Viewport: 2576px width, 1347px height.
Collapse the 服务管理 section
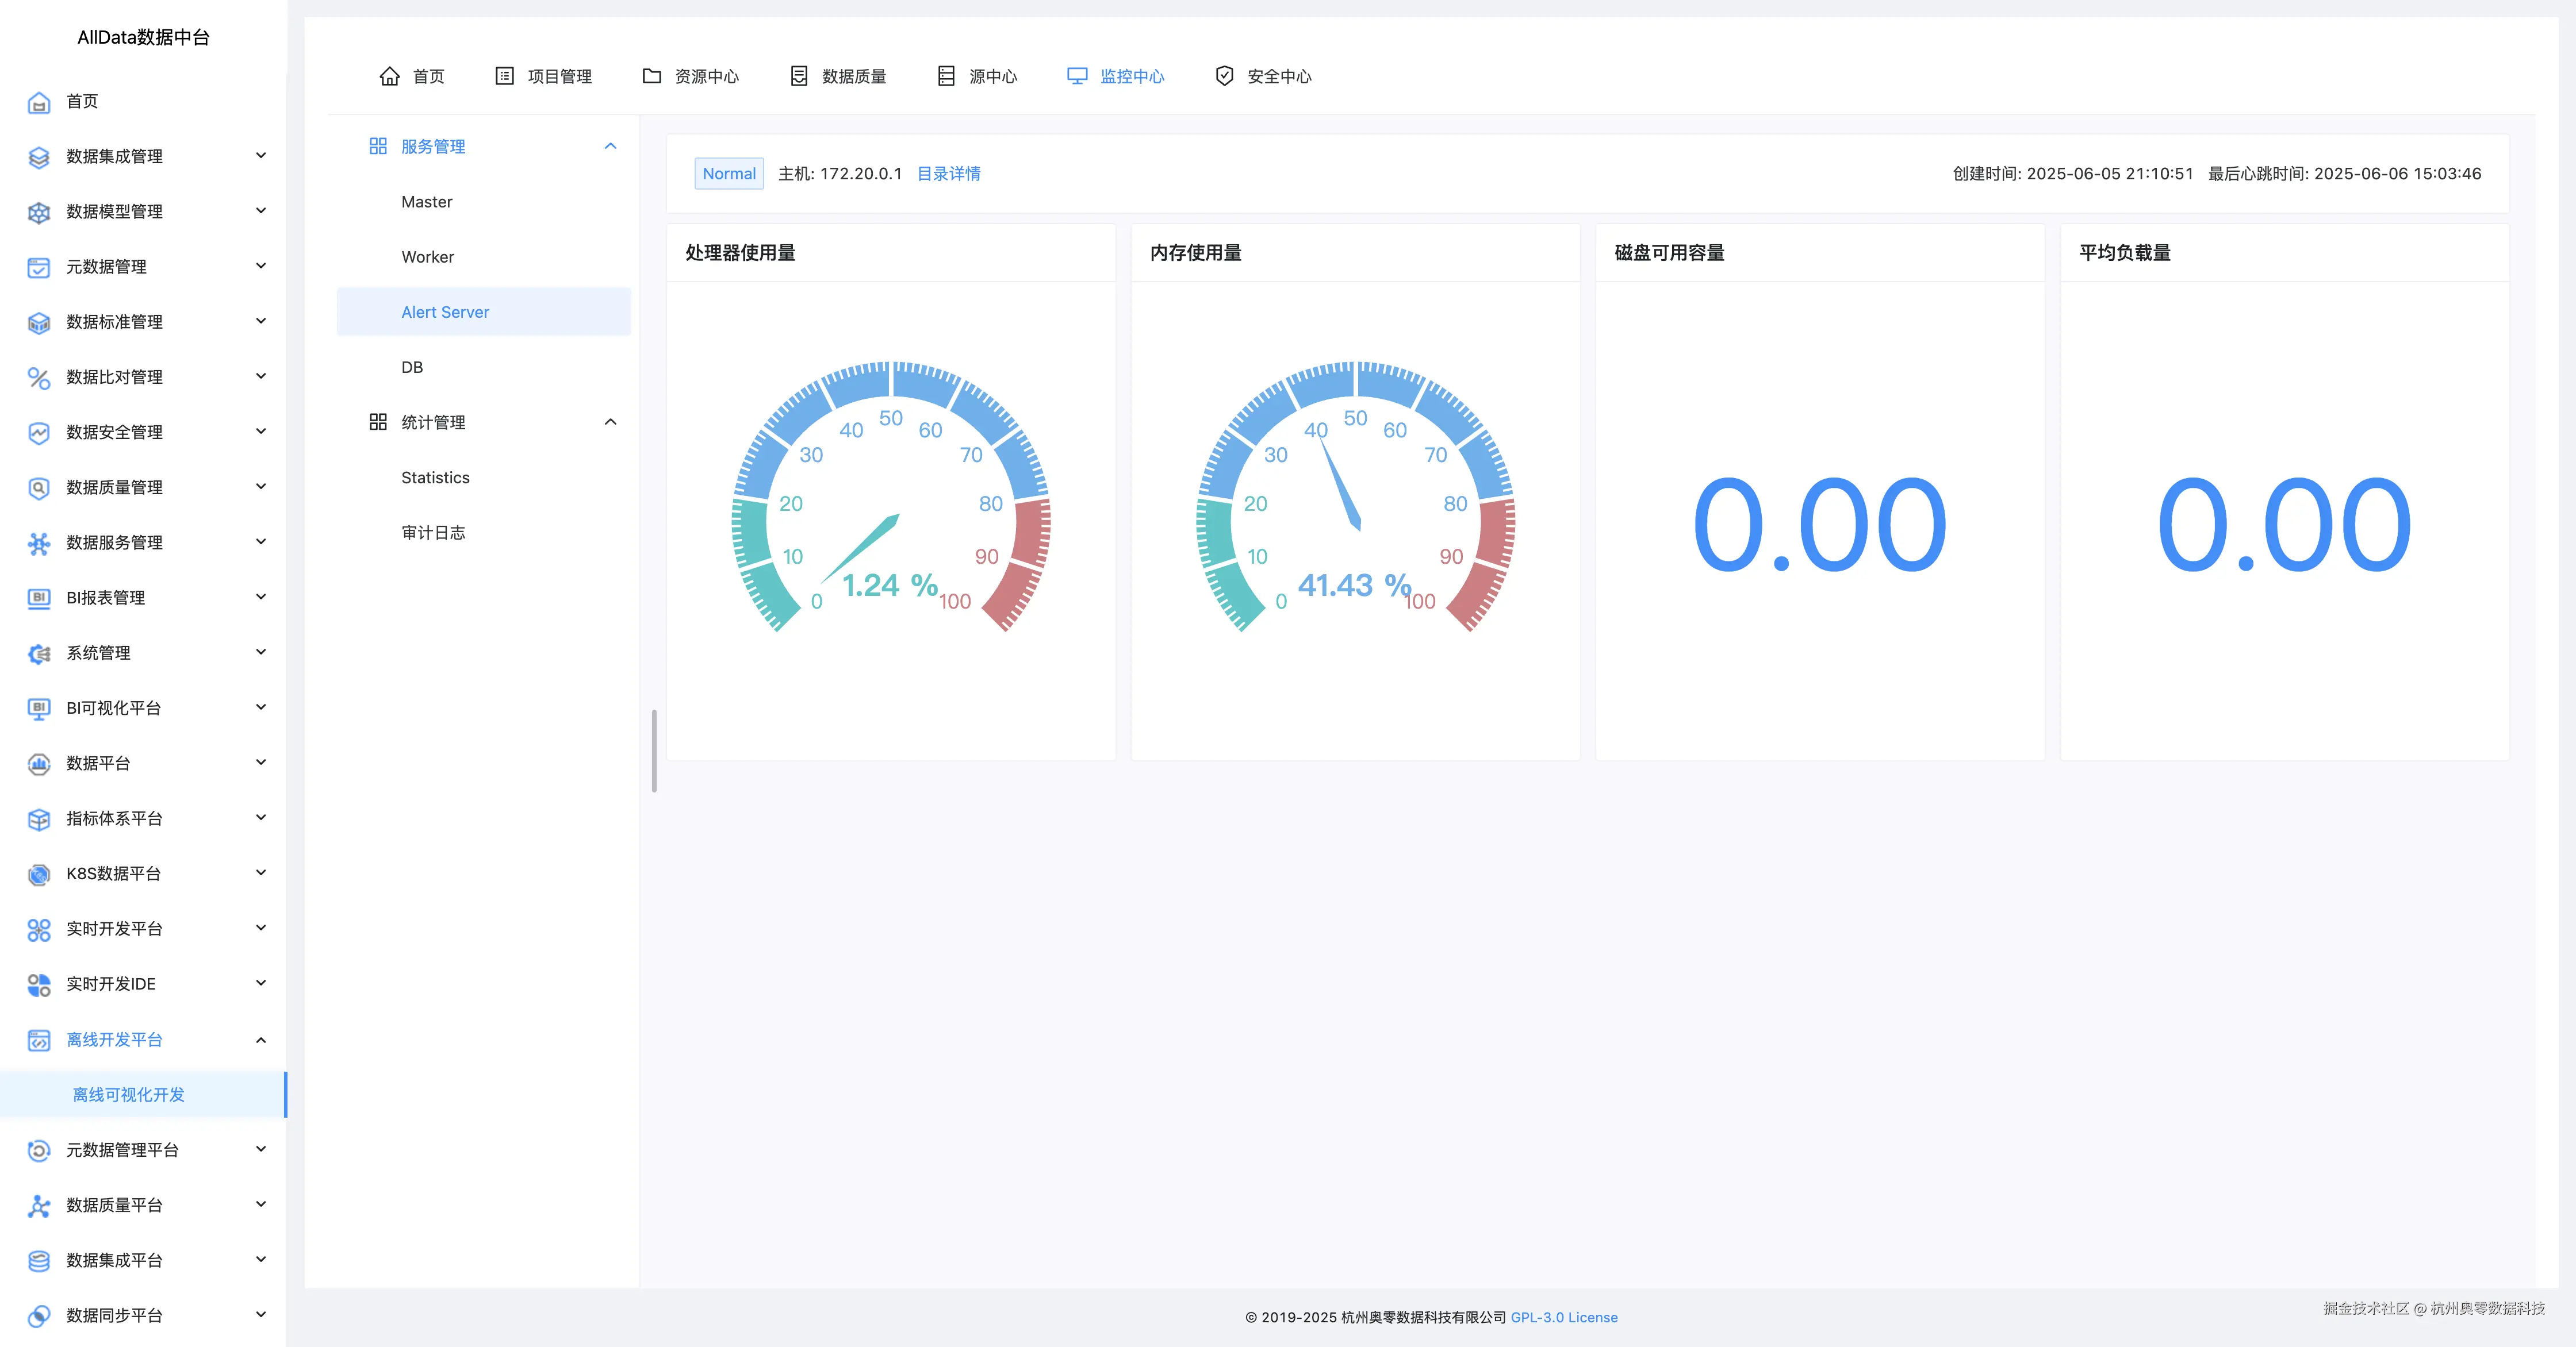click(611, 146)
